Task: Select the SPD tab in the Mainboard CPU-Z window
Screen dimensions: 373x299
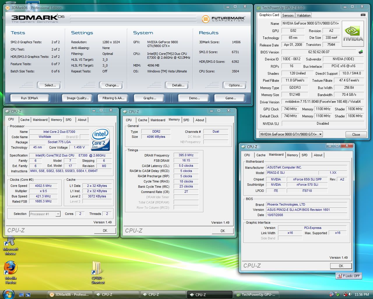Action: [305, 155]
